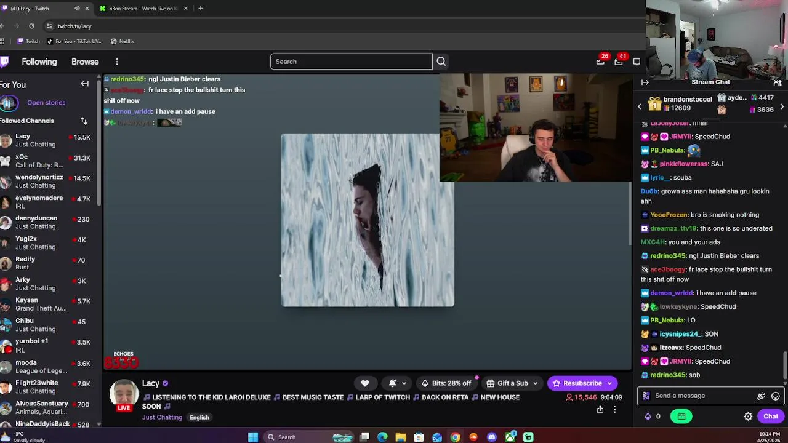This screenshot has width=788, height=443.
Task: Share the stream with share icon
Action: [600, 410]
